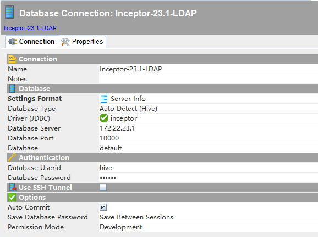Image resolution: width=318 pixels, height=237 pixels.
Task: Click the Server Info format icon
Action: pos(104,99)
